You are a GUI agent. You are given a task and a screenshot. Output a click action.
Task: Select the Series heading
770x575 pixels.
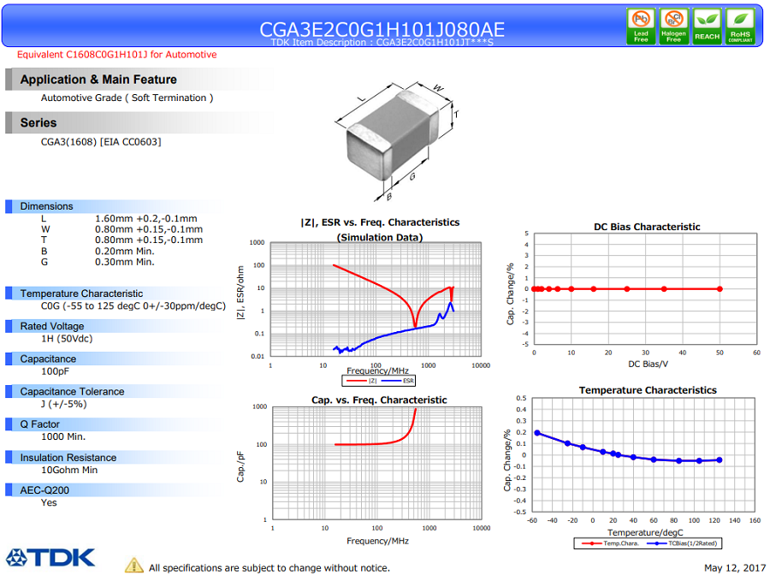pos(38,122)
